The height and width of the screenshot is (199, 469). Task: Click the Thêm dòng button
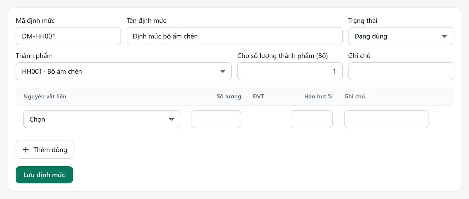pyautogui.click(x=45, y=150)
